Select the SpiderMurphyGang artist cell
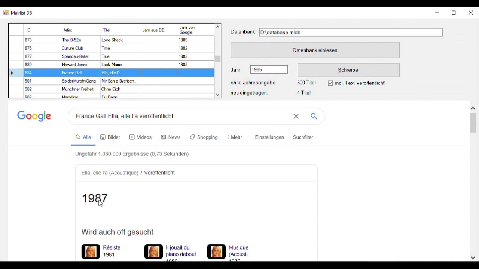The width and height of the screenshot is (479, 269). click(80, 81)
